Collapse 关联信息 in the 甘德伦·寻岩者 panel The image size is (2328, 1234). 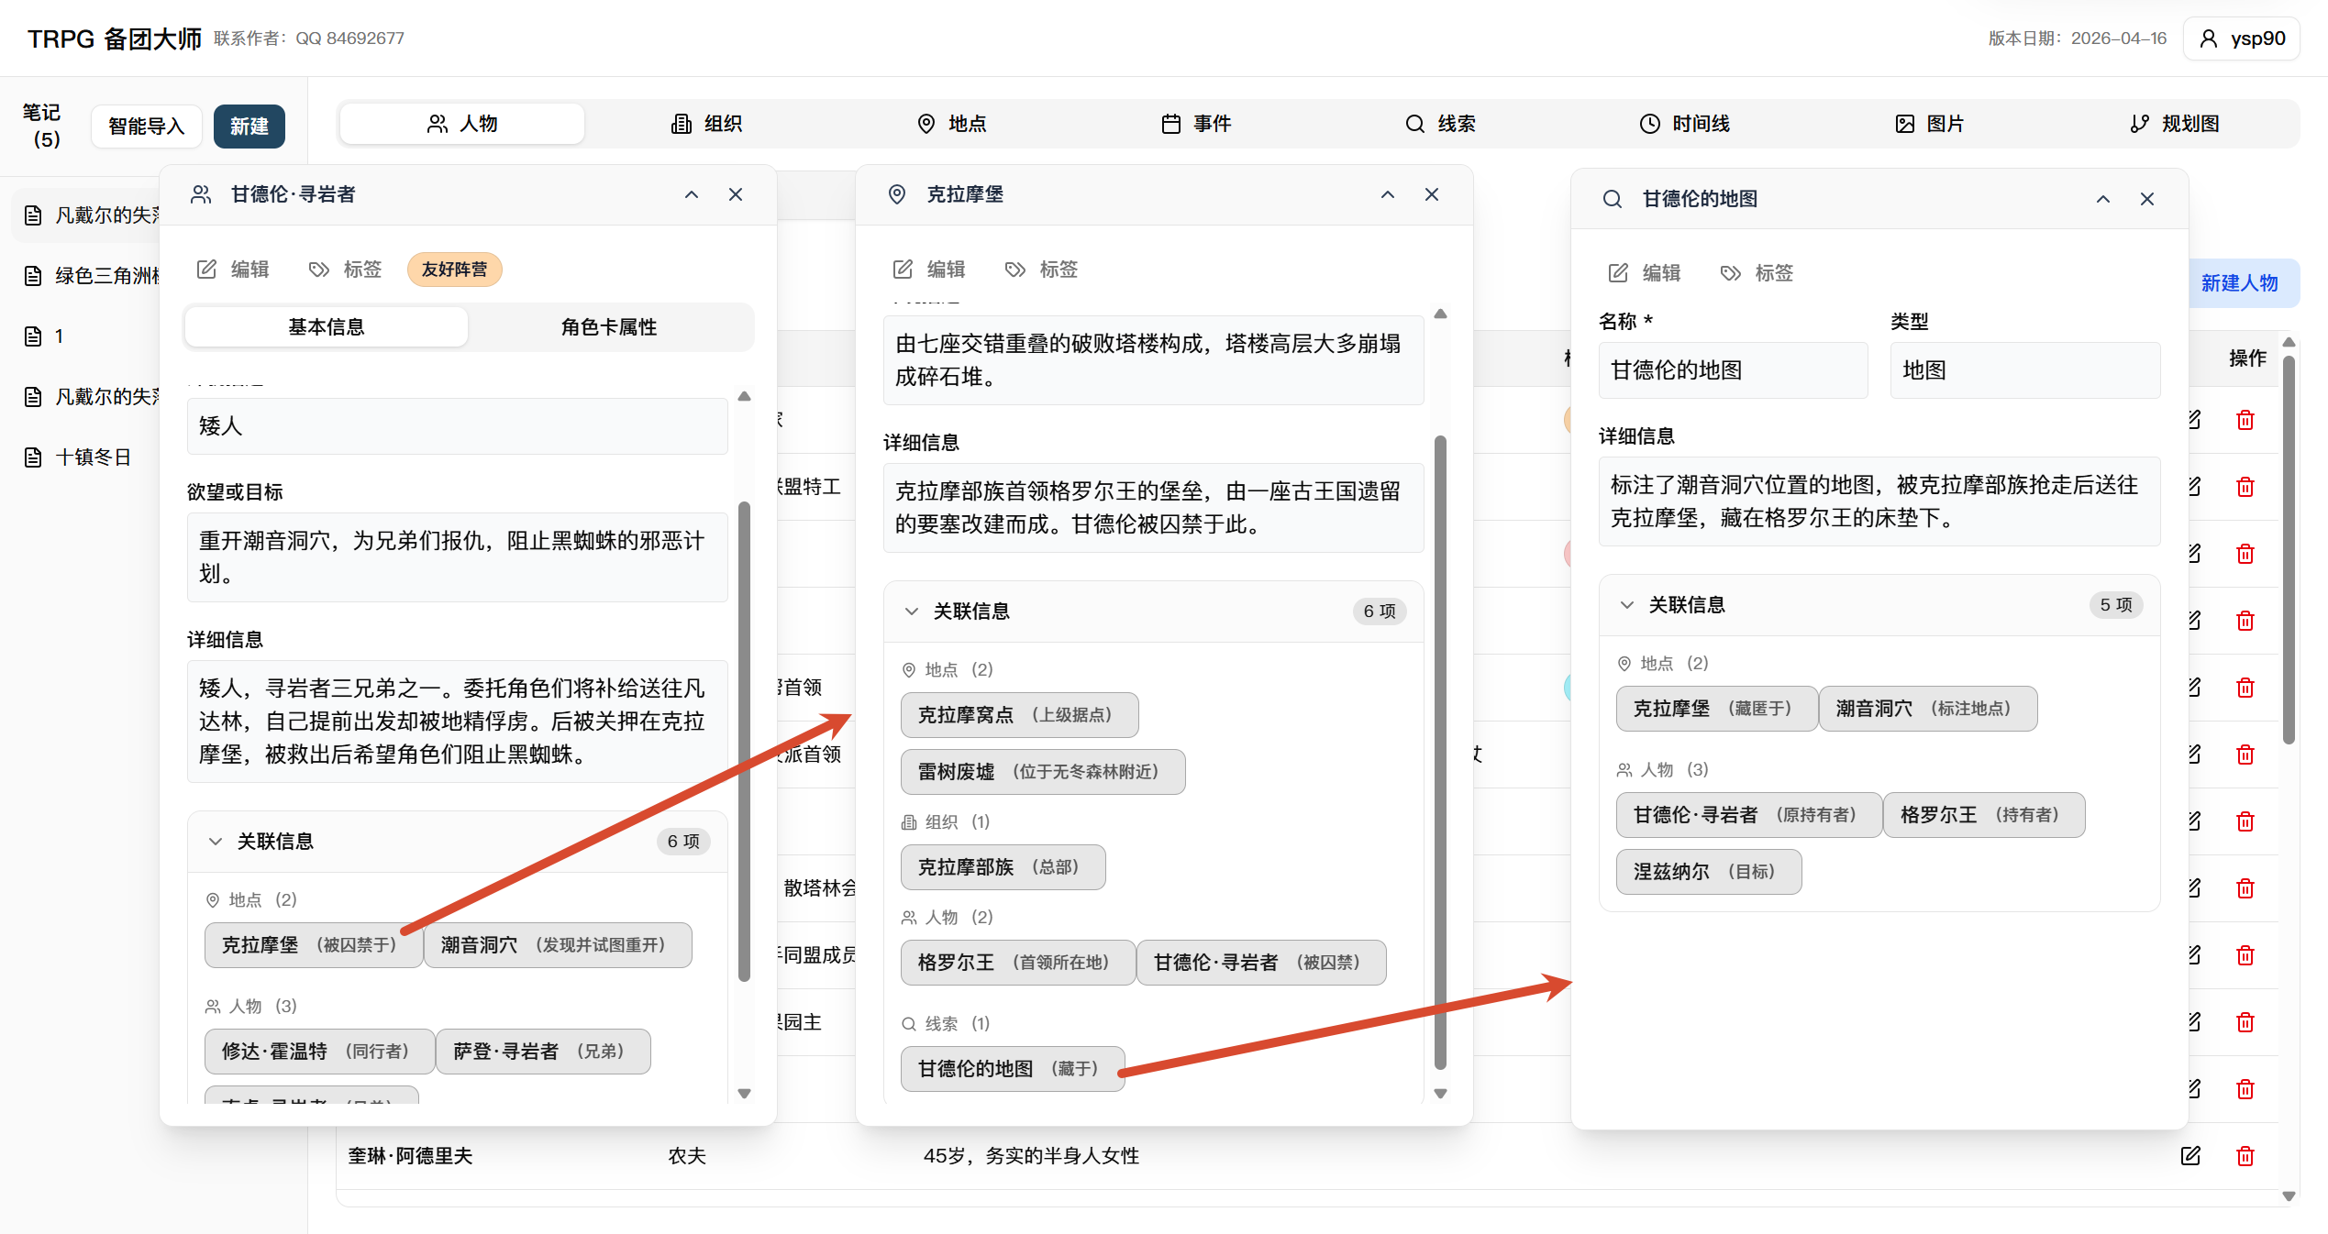458,842
